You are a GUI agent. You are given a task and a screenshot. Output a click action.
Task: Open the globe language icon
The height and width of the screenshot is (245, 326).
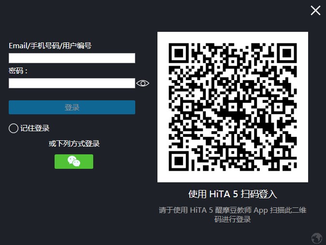pyautogui.click(x=317, y=238)
